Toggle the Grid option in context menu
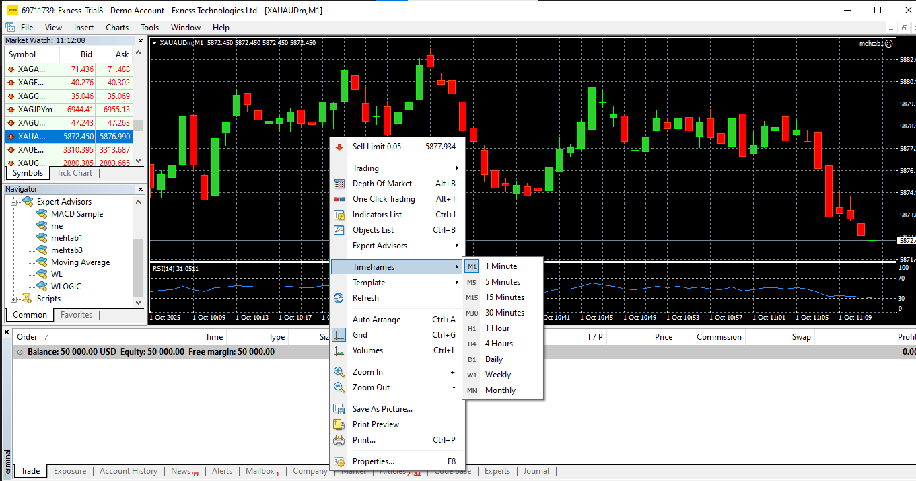The width and height of the screenshot is (916, 481). (360, 335)
